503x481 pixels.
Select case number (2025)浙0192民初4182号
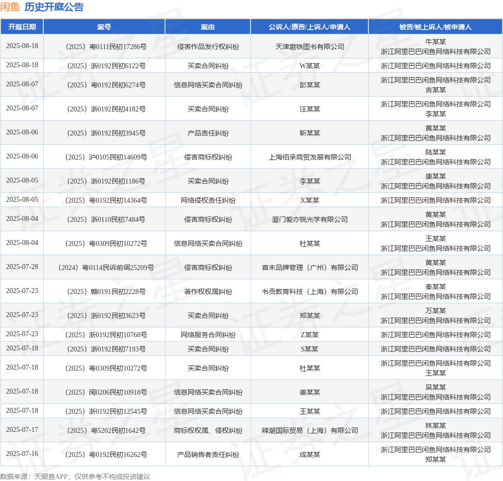coord(106,109)
